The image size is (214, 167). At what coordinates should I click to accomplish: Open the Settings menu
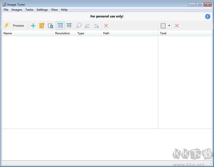tap(42, 10)
